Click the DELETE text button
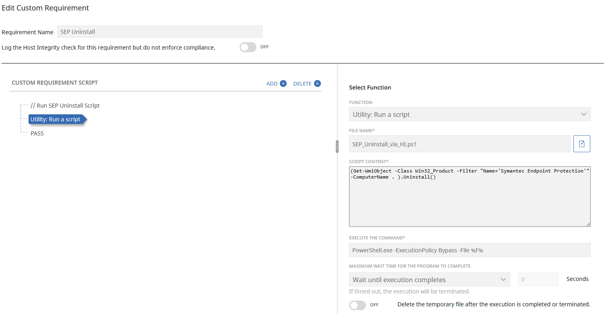This screenshot has height=314, width=604. pyautogui.click(x=302, y=83)
